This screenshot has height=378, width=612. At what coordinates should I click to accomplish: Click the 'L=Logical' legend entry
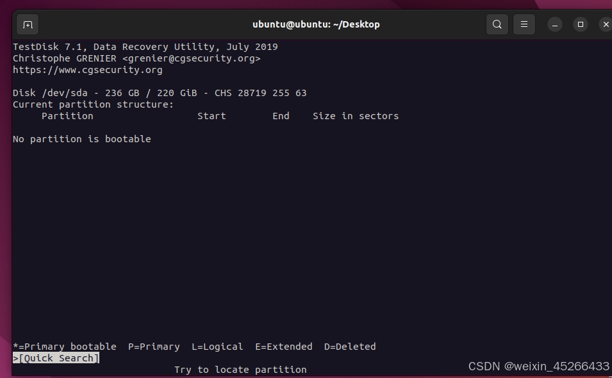(217, 347)
